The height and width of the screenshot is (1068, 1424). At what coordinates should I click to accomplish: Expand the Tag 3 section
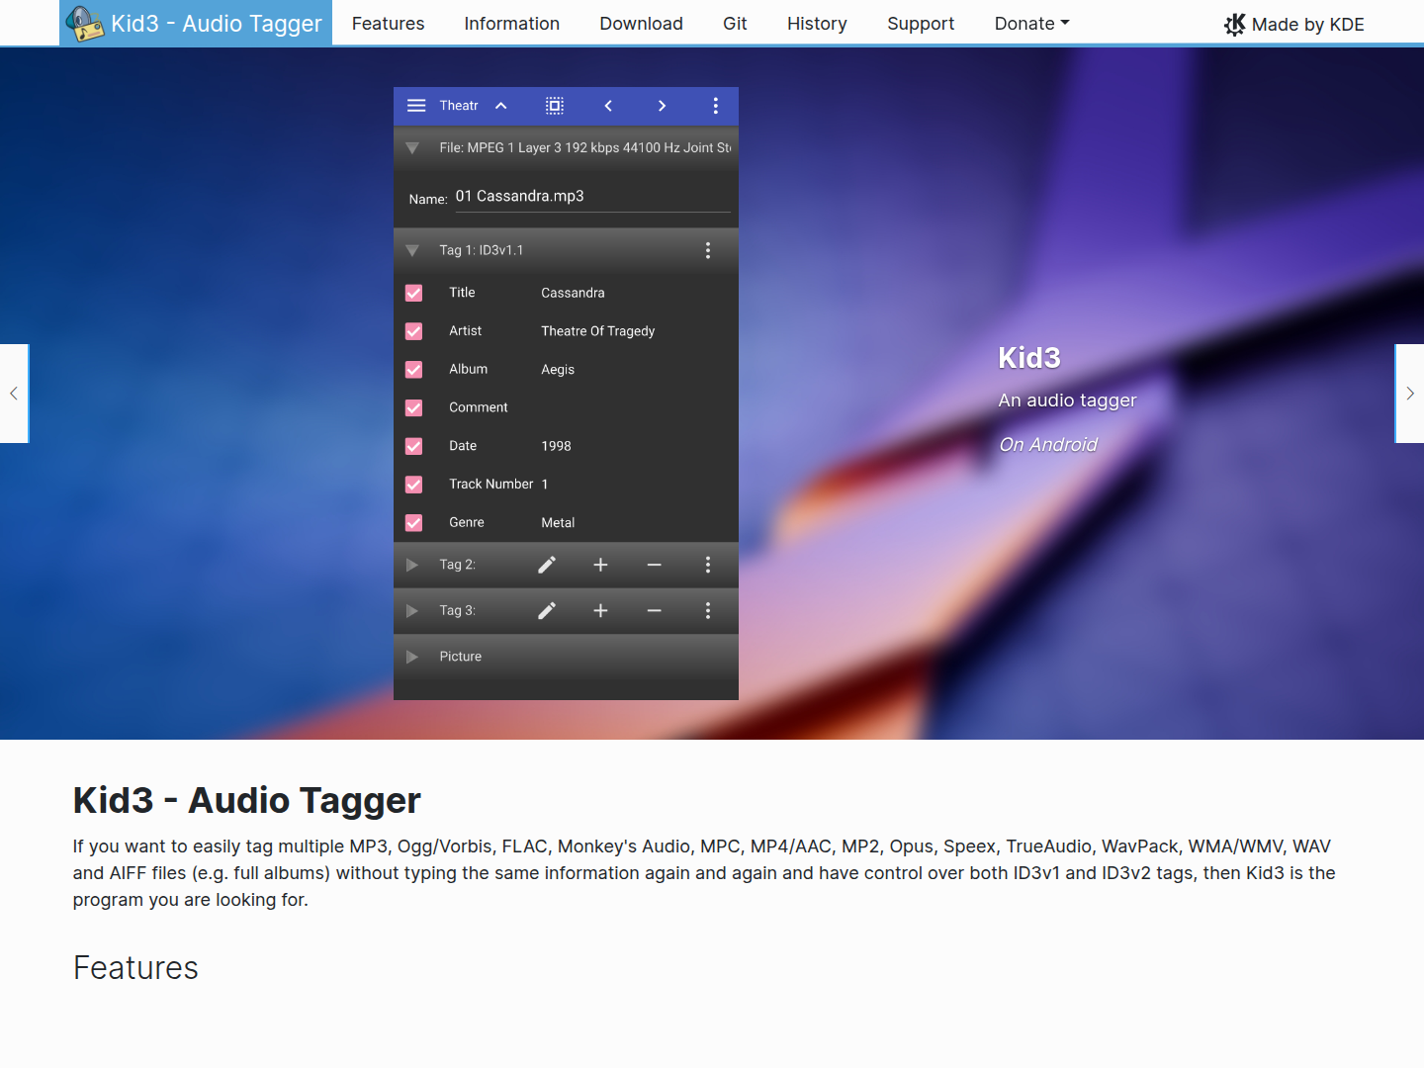coord(412,611)
